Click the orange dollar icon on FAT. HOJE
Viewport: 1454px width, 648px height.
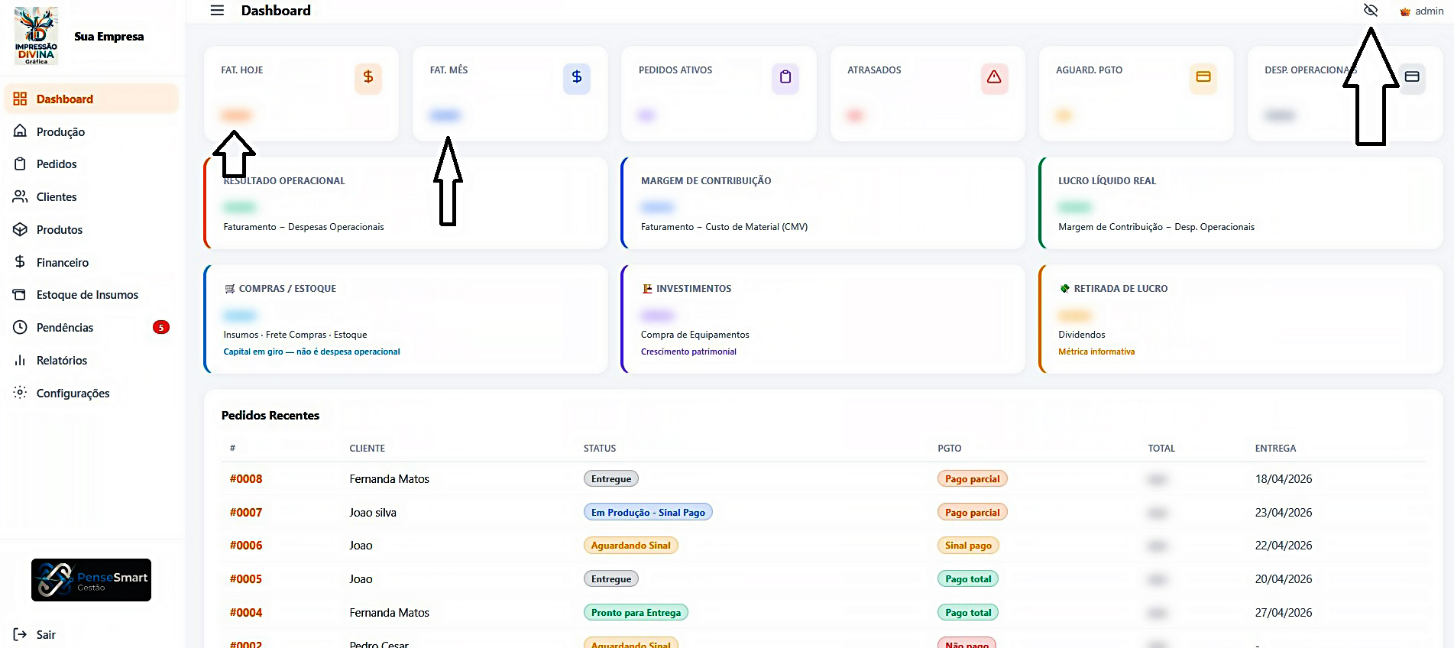(x=368, y=77)
